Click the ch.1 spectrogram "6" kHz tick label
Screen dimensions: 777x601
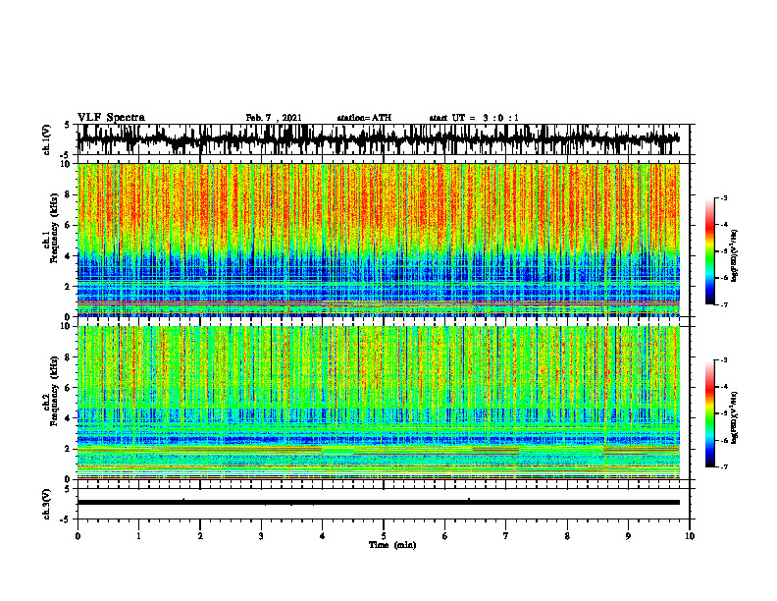(68, 226)
